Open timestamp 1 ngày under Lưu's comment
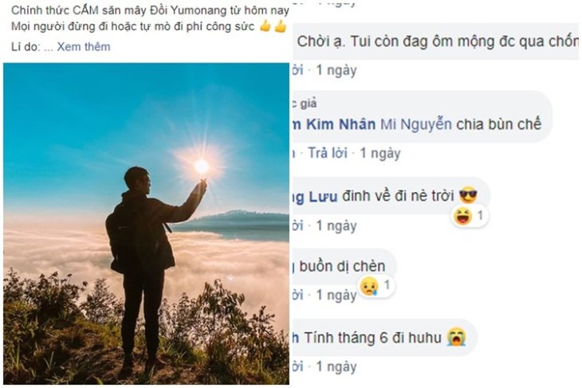Viewport: 582px width, 388px height. [336, 225]
